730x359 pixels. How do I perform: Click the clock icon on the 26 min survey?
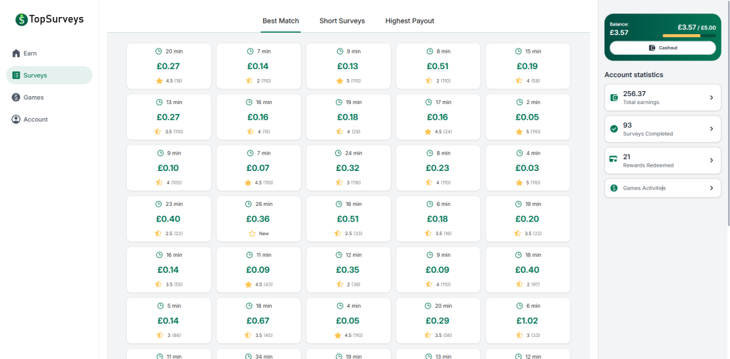click(248, 204)
